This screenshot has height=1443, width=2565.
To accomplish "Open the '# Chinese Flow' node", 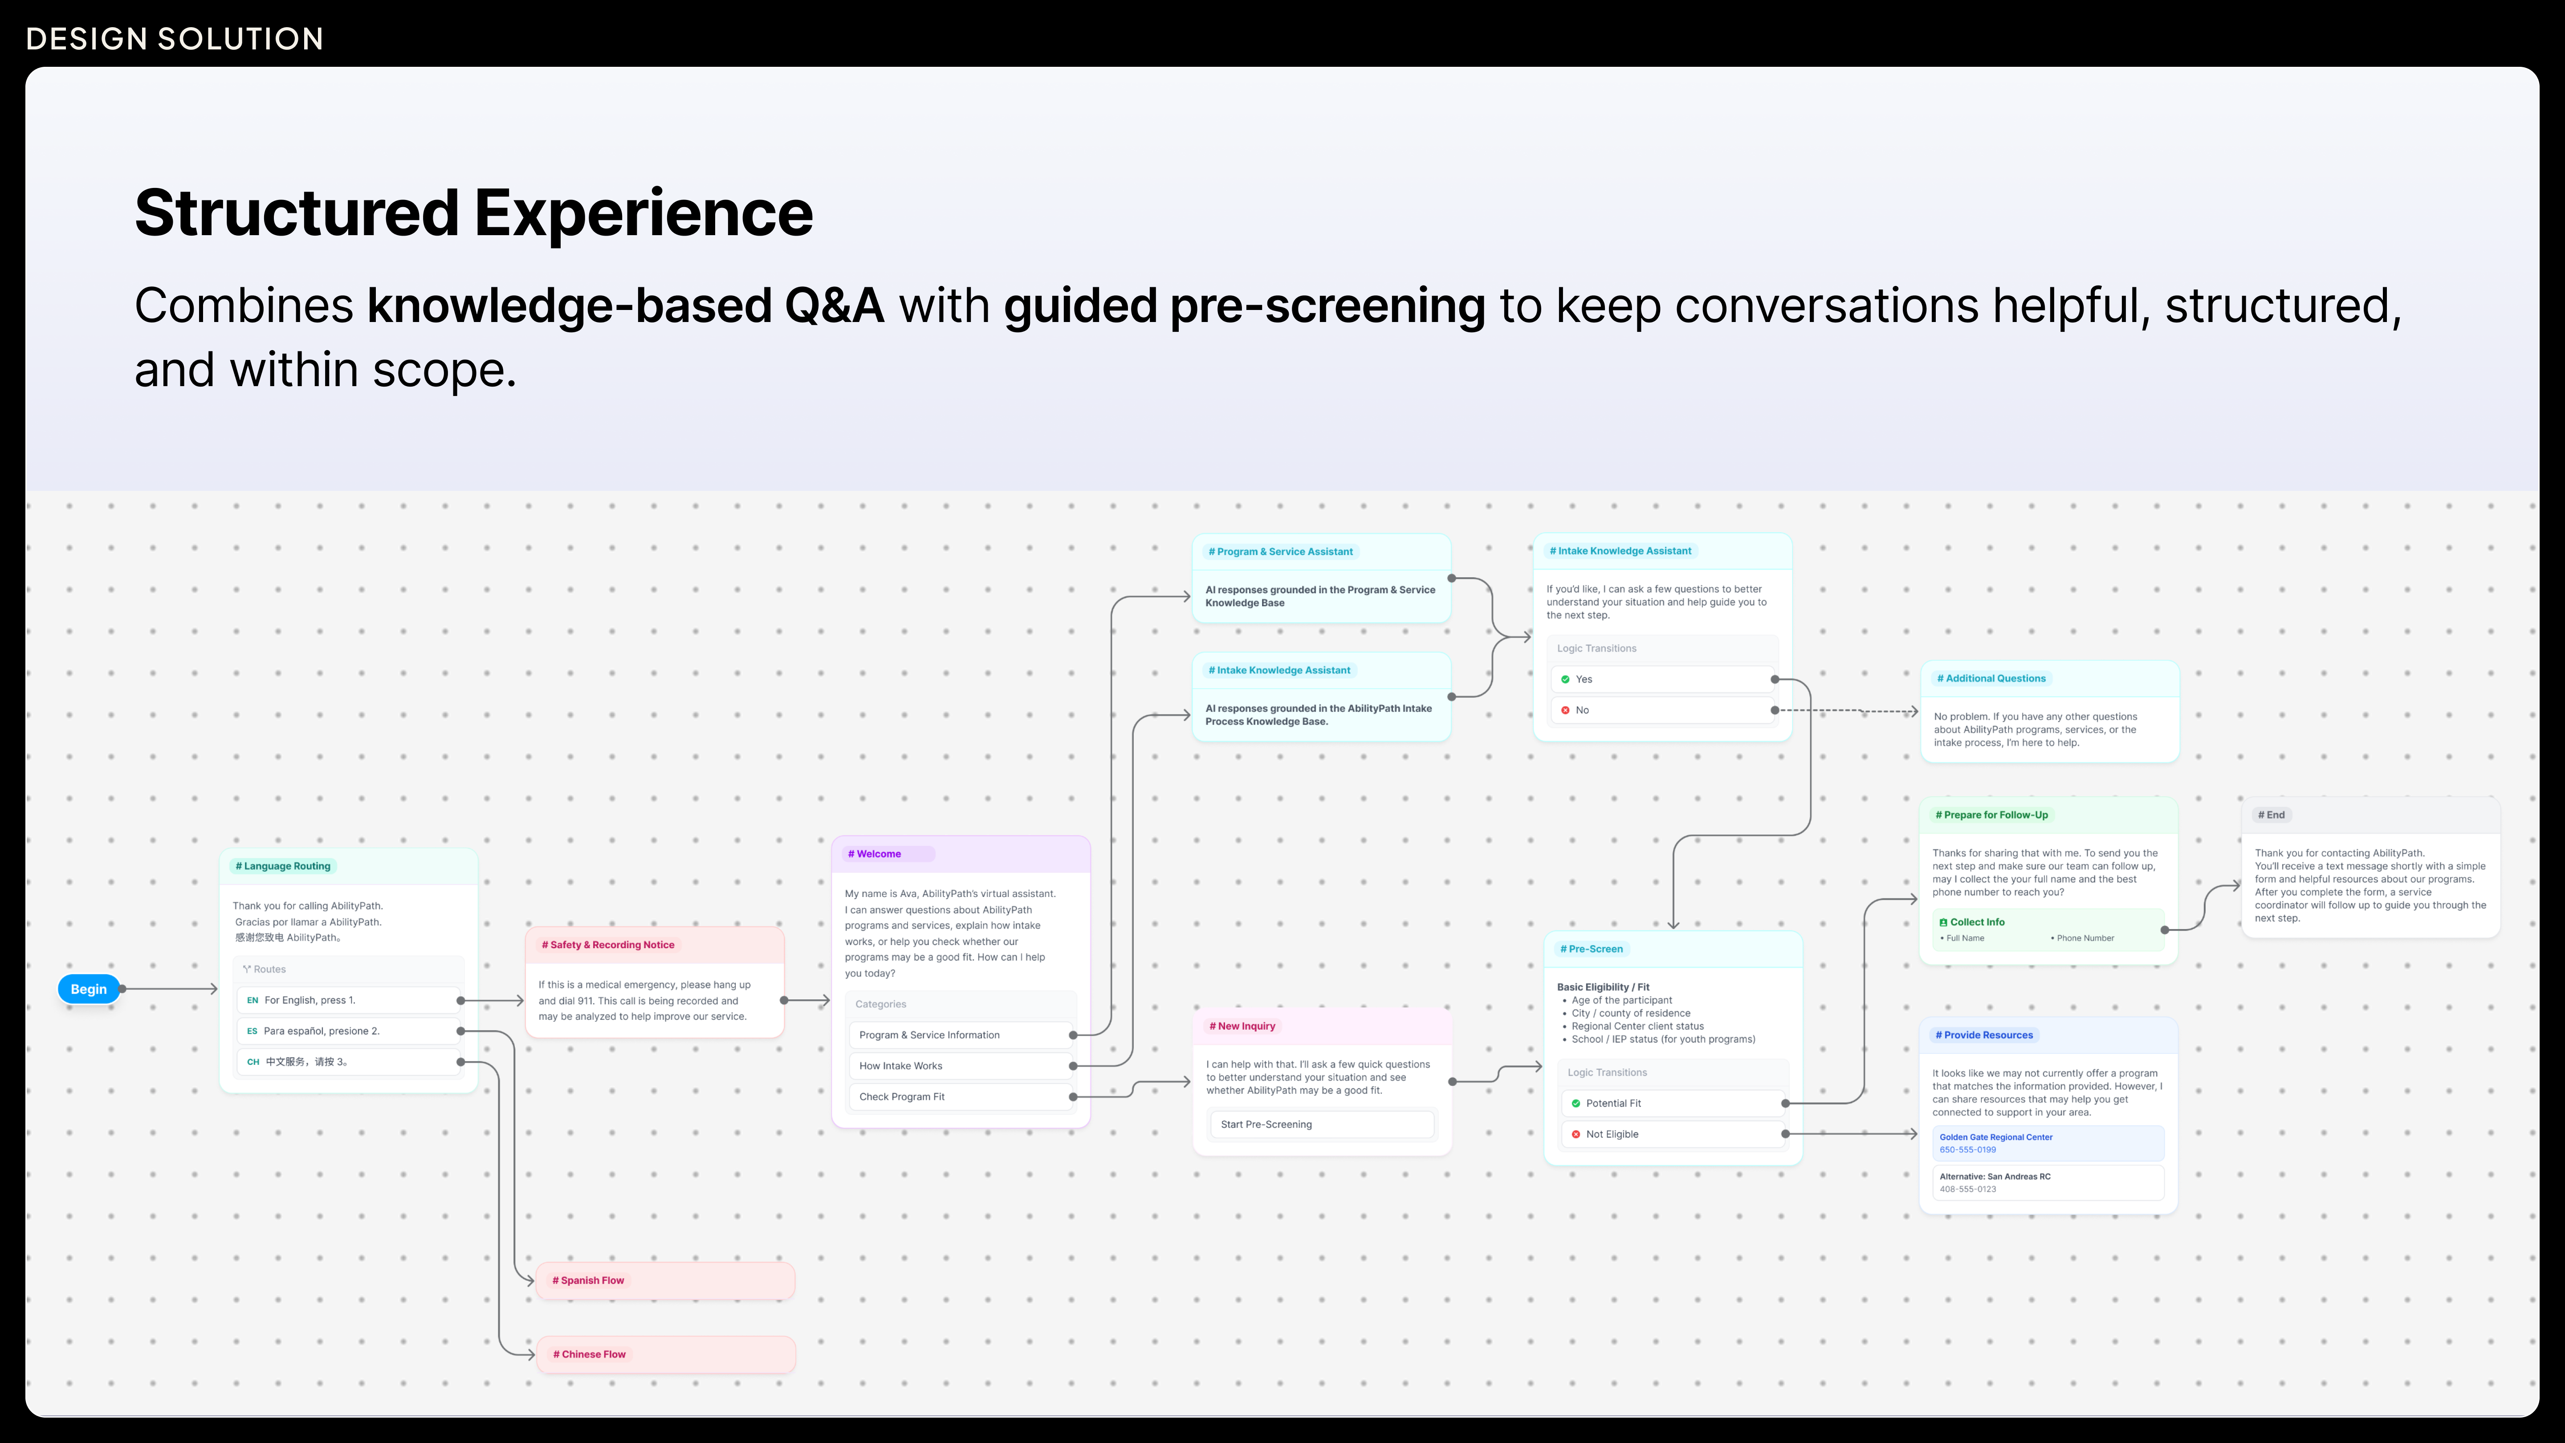I will [x=665, y=1354].
